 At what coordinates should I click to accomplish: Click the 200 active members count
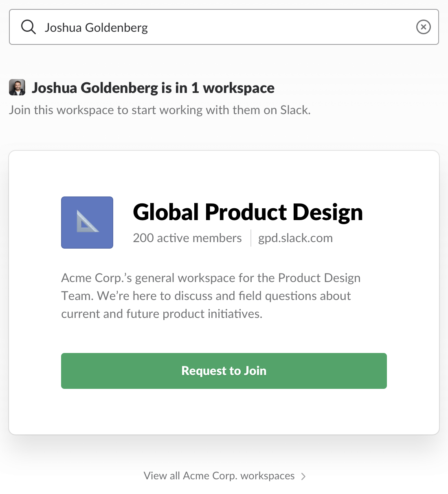[187, 238]
